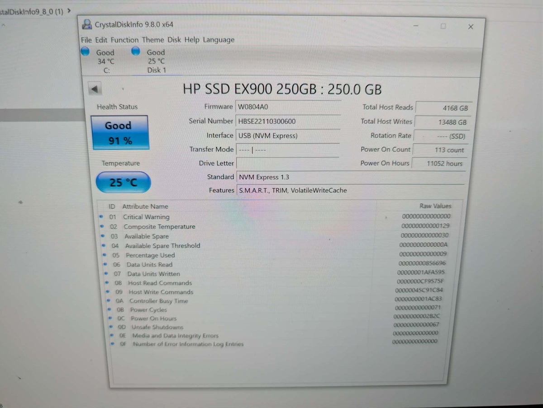This screenshot has height=408, width=543.
Task: Select the Available Spare Threshold row
Action: (x=275, y=245)
